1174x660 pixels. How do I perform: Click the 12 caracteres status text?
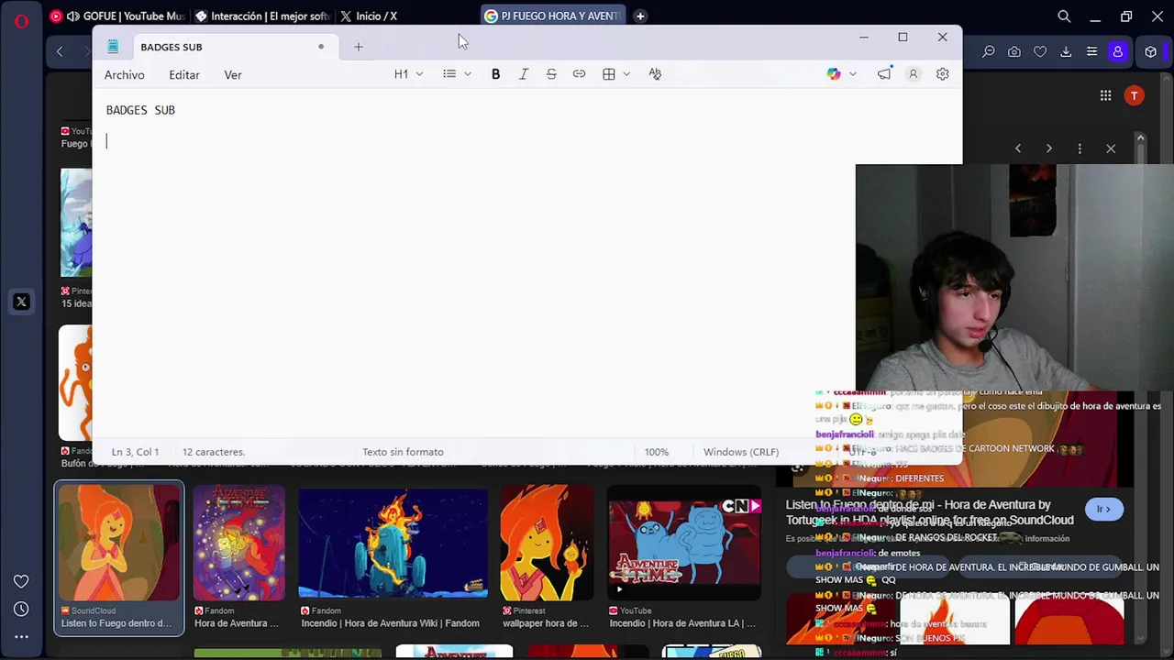[214, 452]
